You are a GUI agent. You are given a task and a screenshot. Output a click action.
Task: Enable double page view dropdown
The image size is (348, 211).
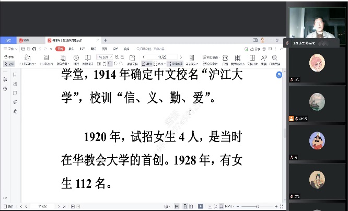[159, 64]
